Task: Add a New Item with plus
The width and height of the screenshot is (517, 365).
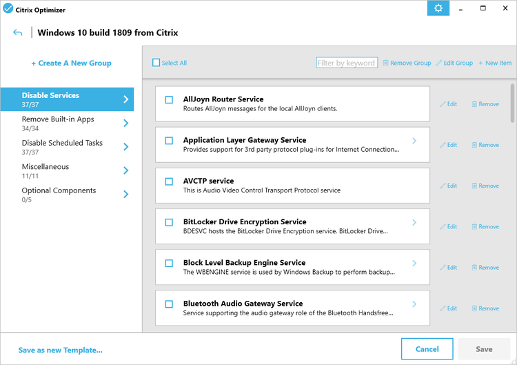Action: pos(495,63)
